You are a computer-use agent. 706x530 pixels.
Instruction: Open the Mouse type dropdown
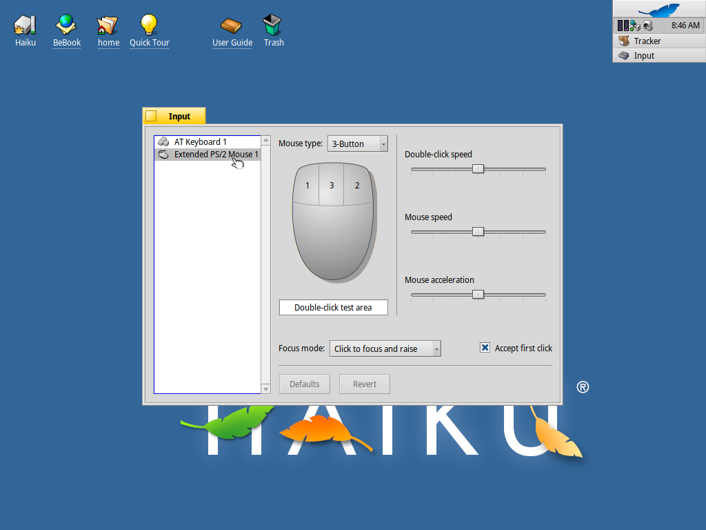point(358,144)
